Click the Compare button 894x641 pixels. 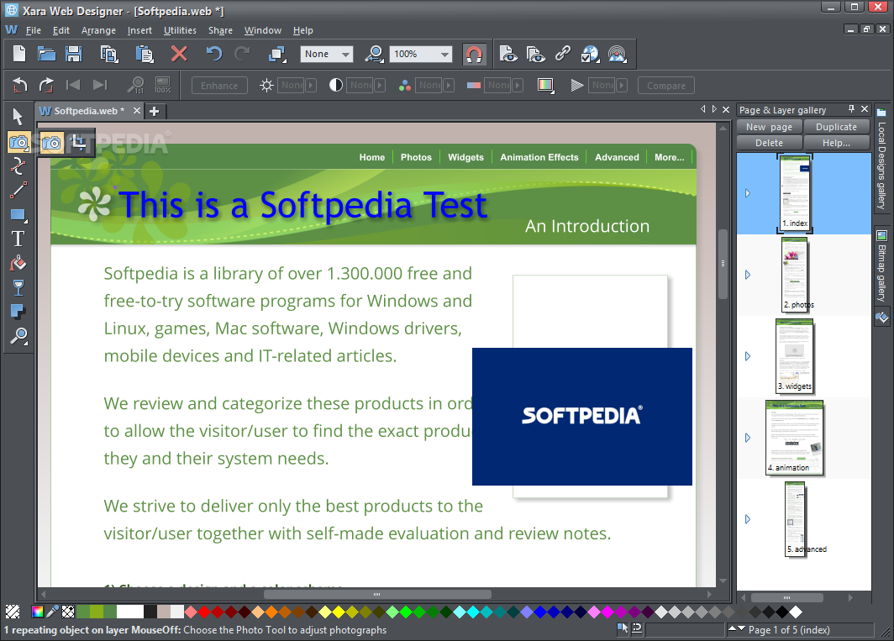[x=666, y=86]
